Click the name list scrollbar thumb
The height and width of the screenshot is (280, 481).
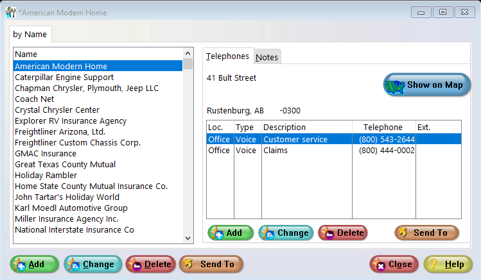pos(188,64)
